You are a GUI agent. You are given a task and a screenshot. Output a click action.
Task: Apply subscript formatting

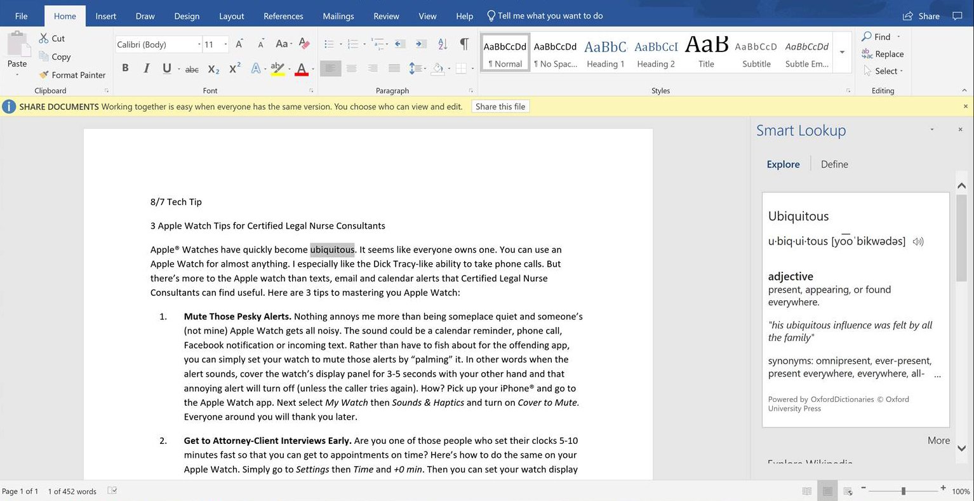(x=214, y=69)
